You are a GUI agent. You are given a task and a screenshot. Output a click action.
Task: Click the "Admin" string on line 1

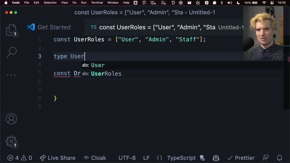click(x=157, y=39)
